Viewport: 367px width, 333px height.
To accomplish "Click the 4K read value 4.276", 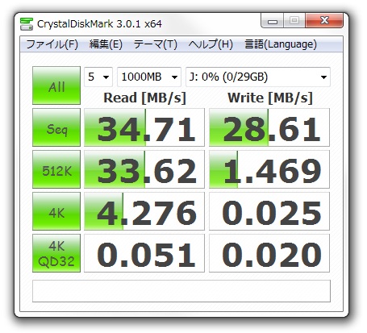I will click(x=144, y=211).
